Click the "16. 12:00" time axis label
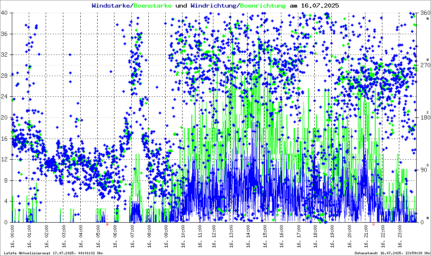 tap(213, 236)
